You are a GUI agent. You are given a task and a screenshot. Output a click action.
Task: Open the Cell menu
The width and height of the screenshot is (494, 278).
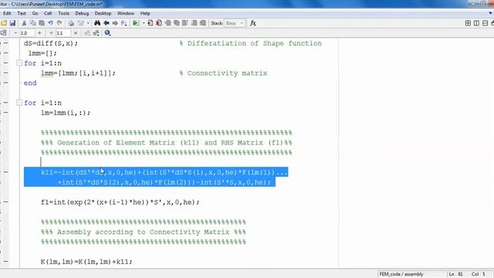click(x=48, y=13)
